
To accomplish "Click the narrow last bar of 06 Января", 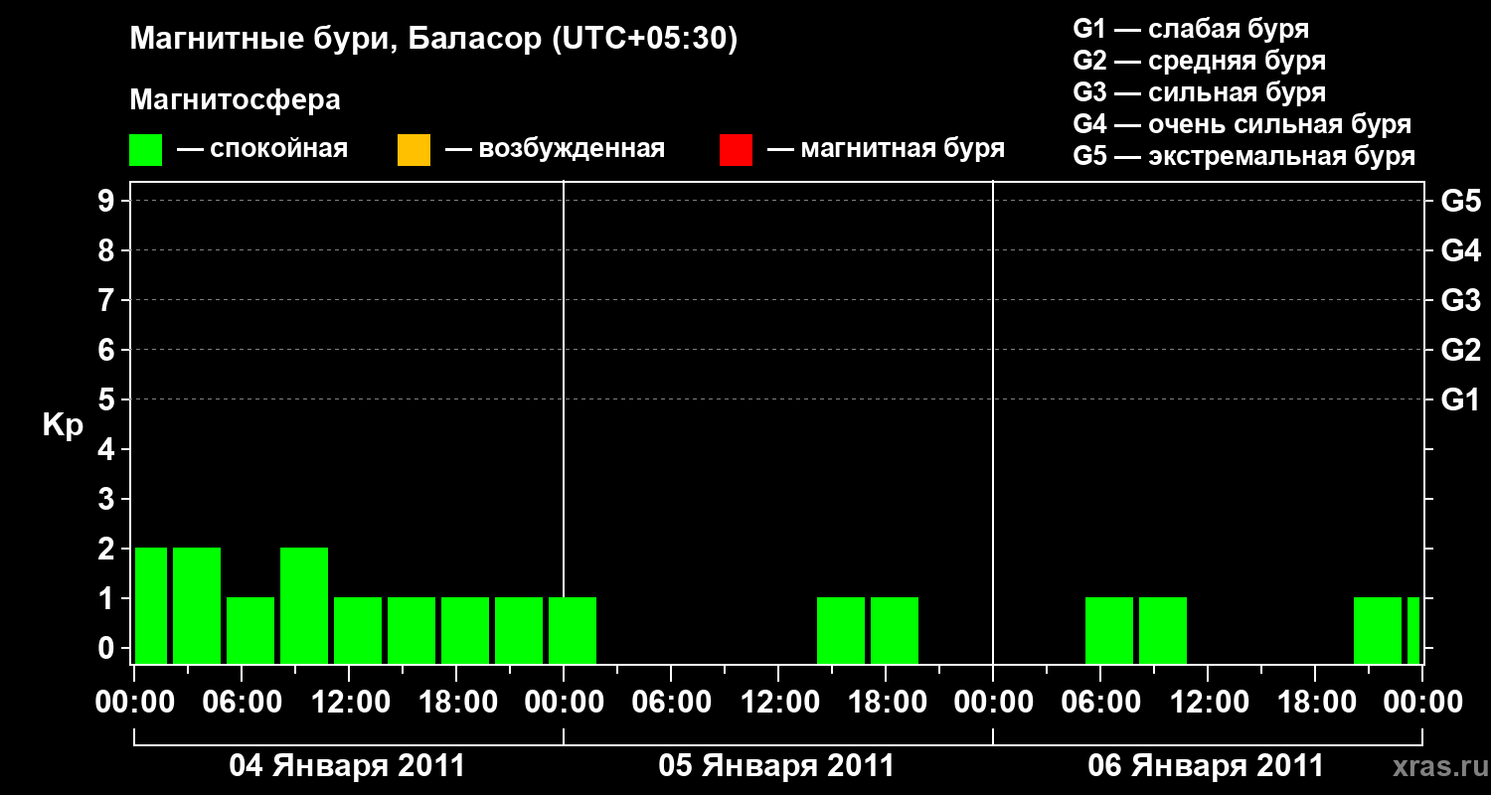I will pyautogui.click(x=1413, y=630).
